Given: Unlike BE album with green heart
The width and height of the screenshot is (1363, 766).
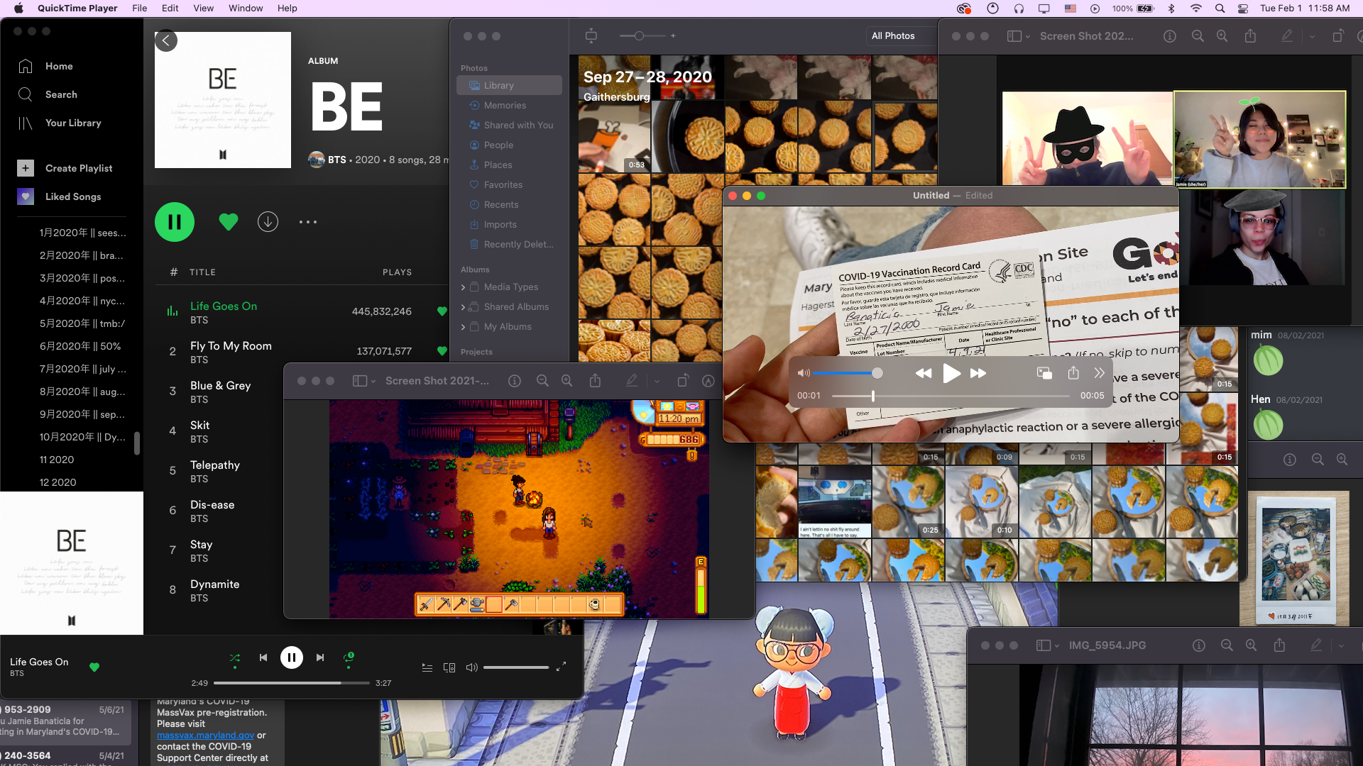Looking at the screenshot, I should point(229,222).
